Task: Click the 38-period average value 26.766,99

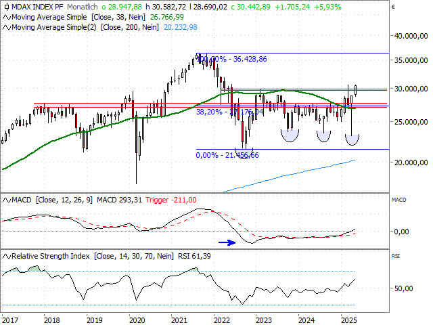Action: (167, 17)
